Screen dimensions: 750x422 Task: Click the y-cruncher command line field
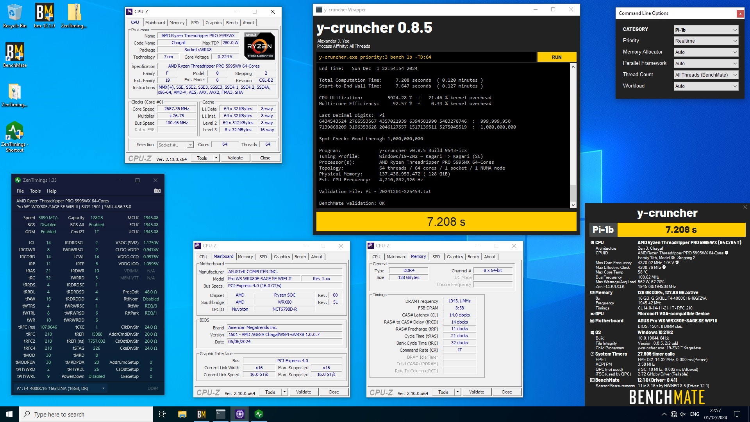[426, 57]
